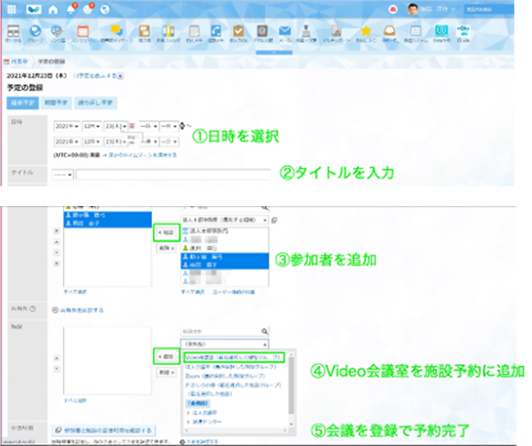Open the app grid menu icon

coord(12,9)
